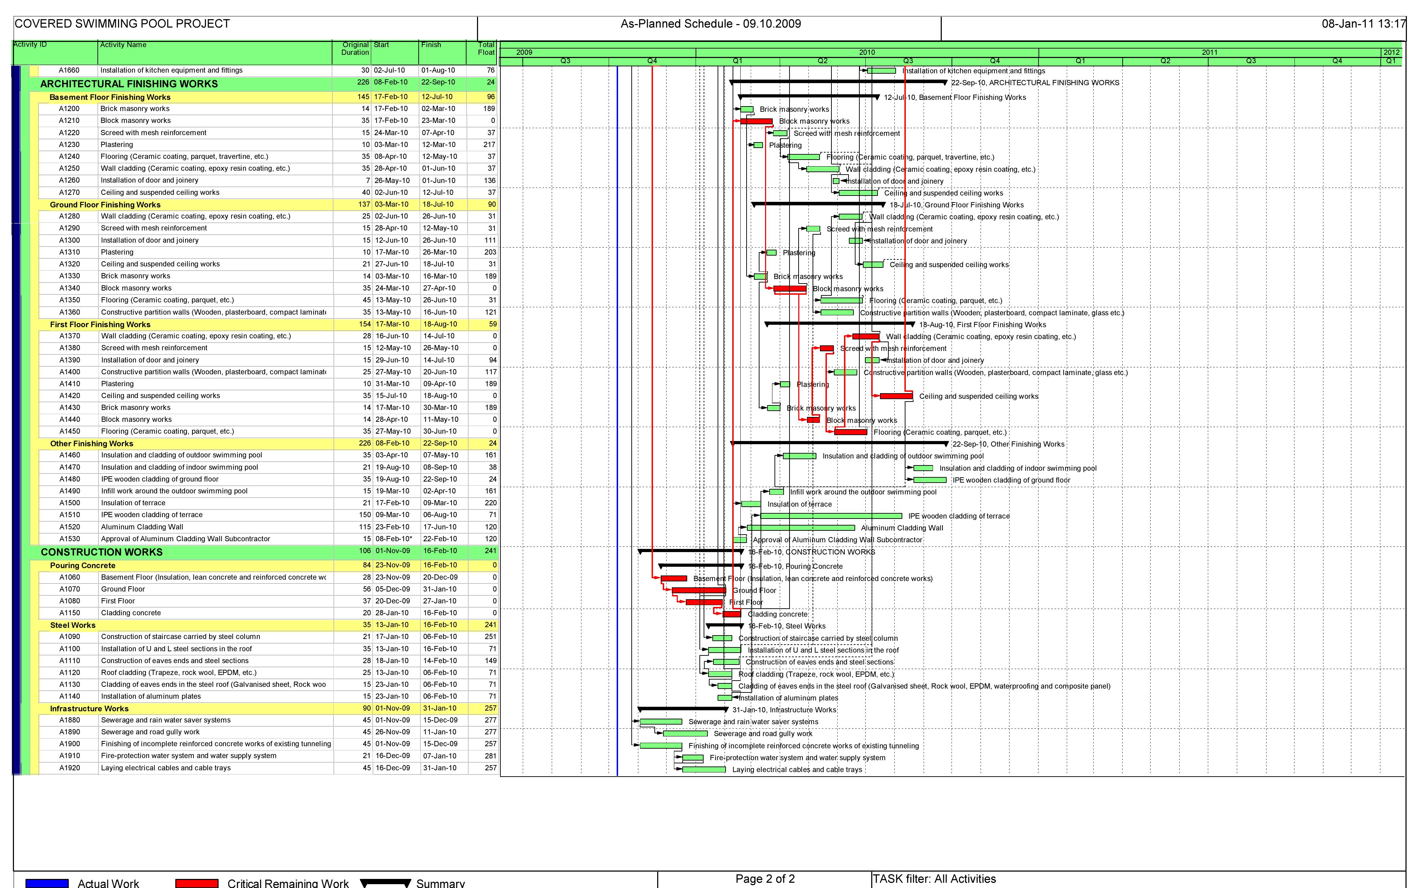Click black Infrastructure Works summary bar
Image resolution: width=1424 pixels, height=888 pixels.
click(x=683, y=709)
